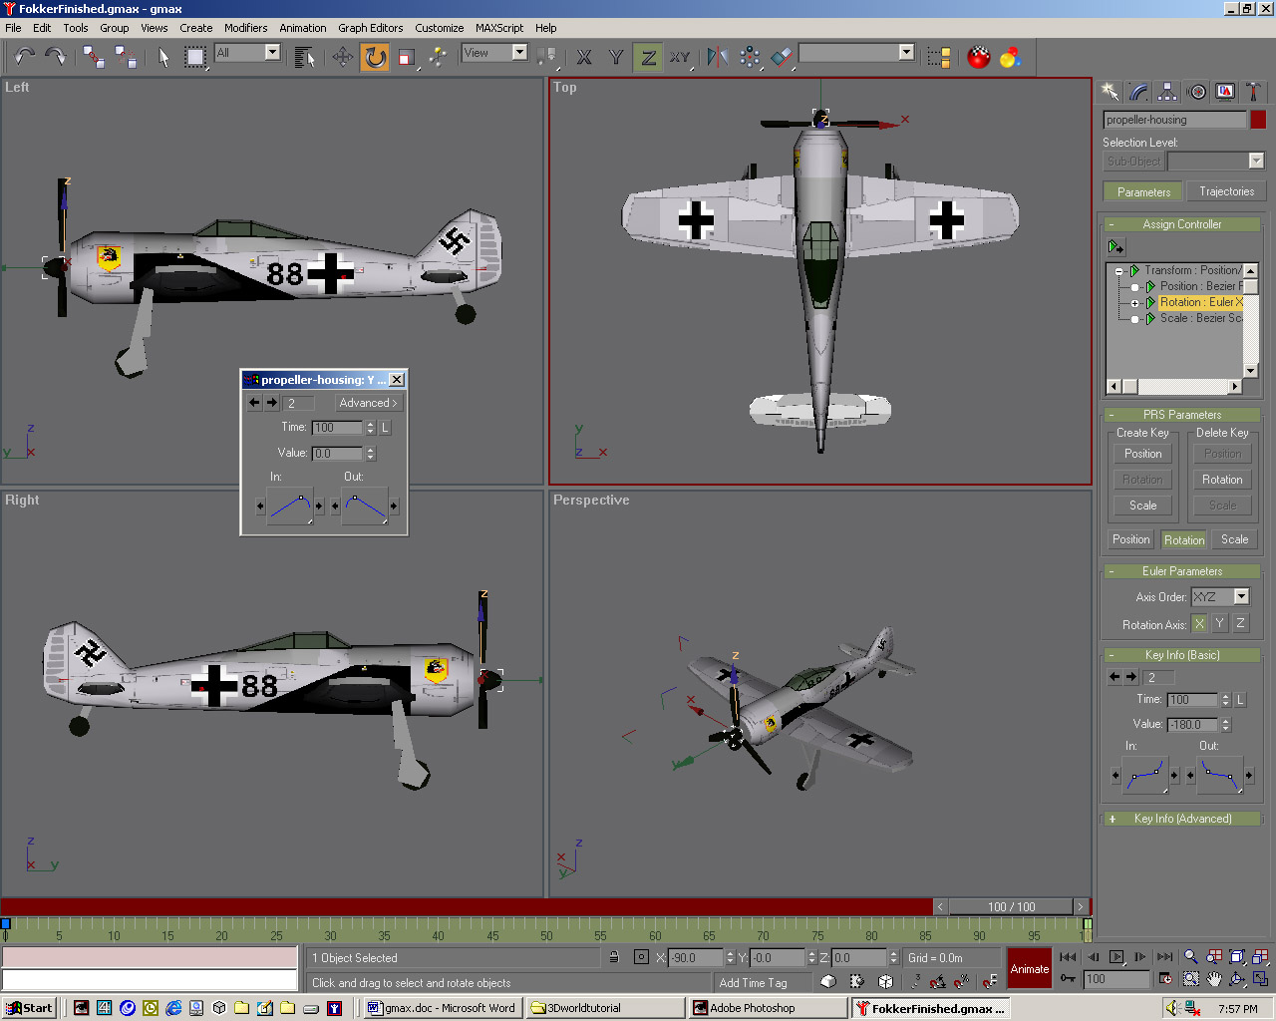
Task: Click the Trajectories button
Action: pyautogui.click(x=1226, y=191)
